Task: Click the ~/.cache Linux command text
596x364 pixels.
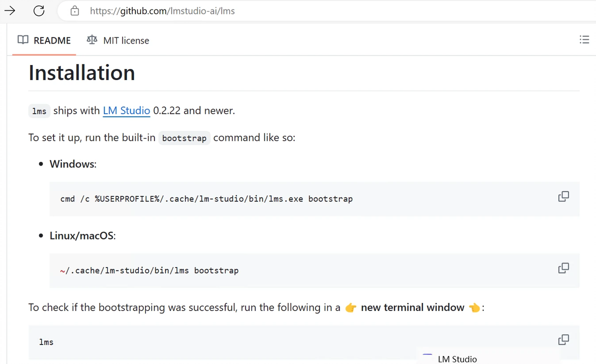Action: 149,270
